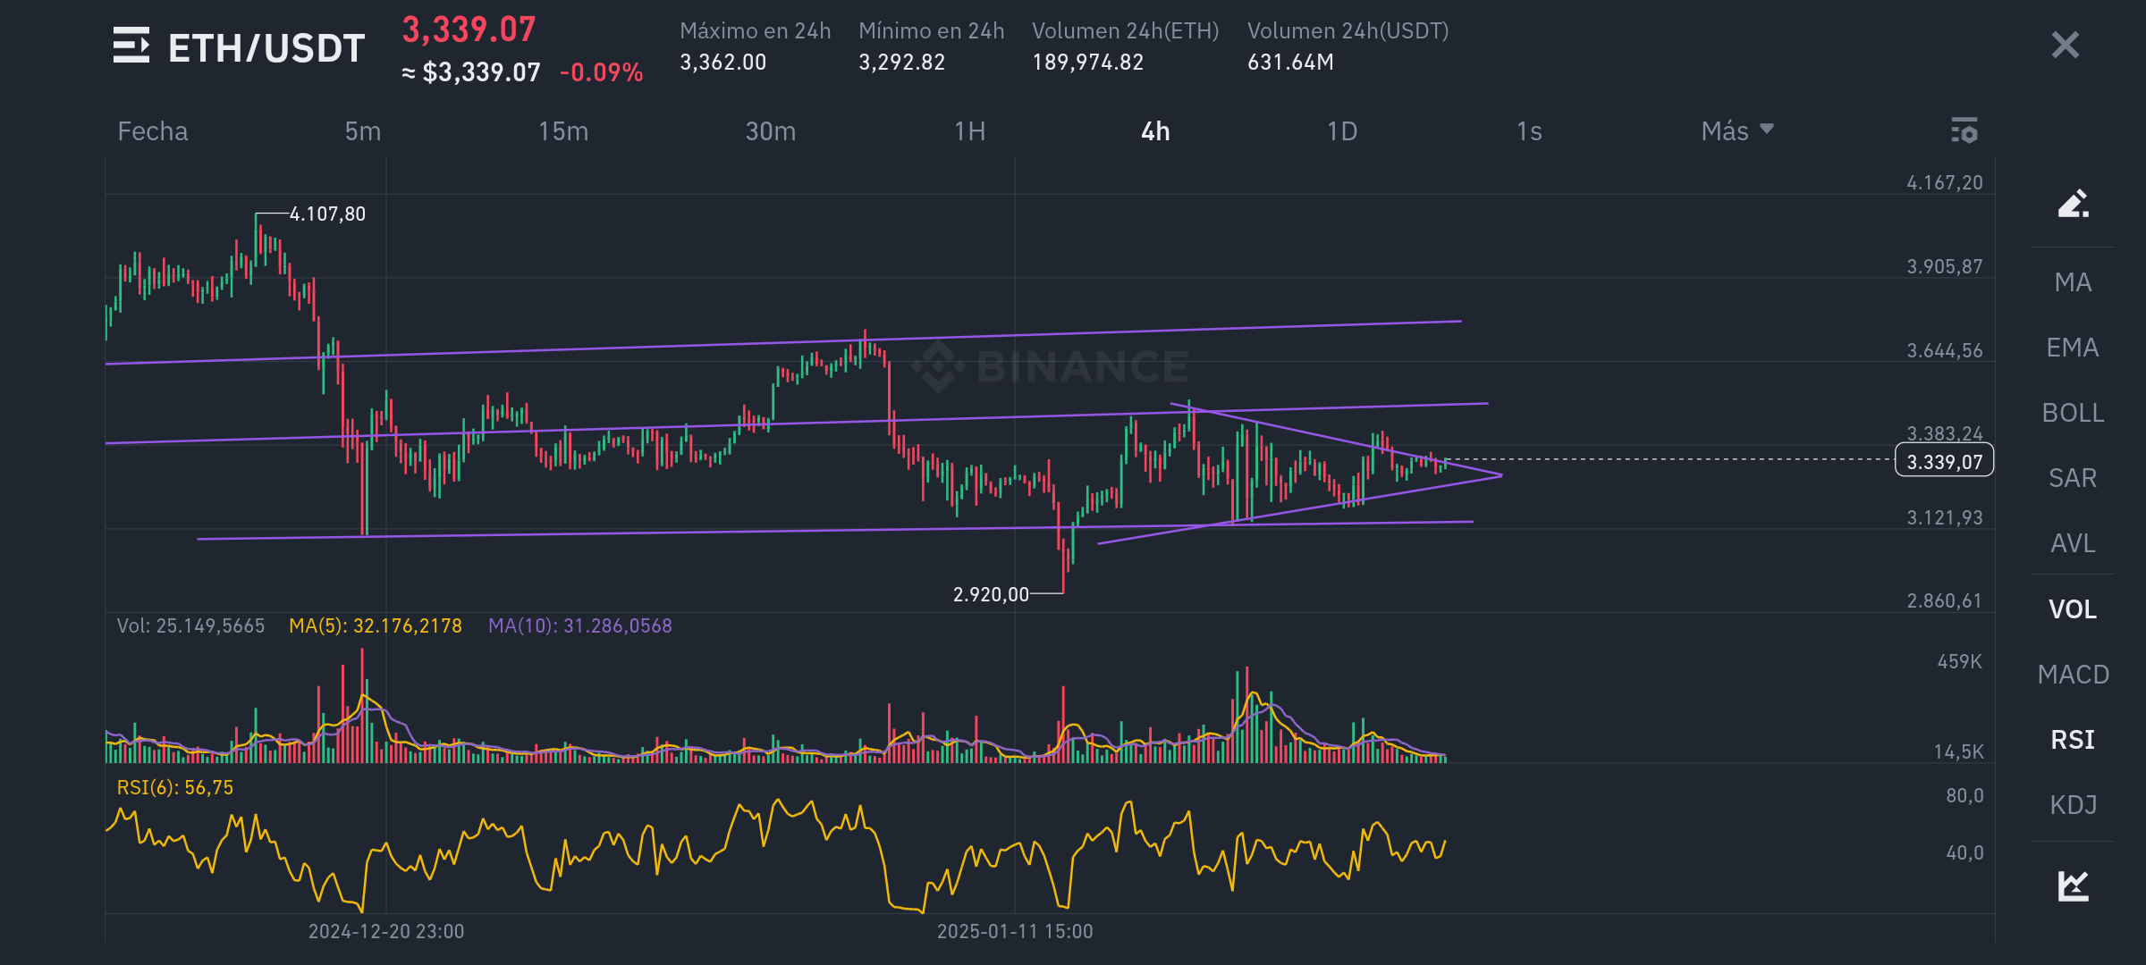The height and width of the screenshot is (965, 2146).
Task: Click the RSI(6): 56,75 label
Action: pos(174,787)
